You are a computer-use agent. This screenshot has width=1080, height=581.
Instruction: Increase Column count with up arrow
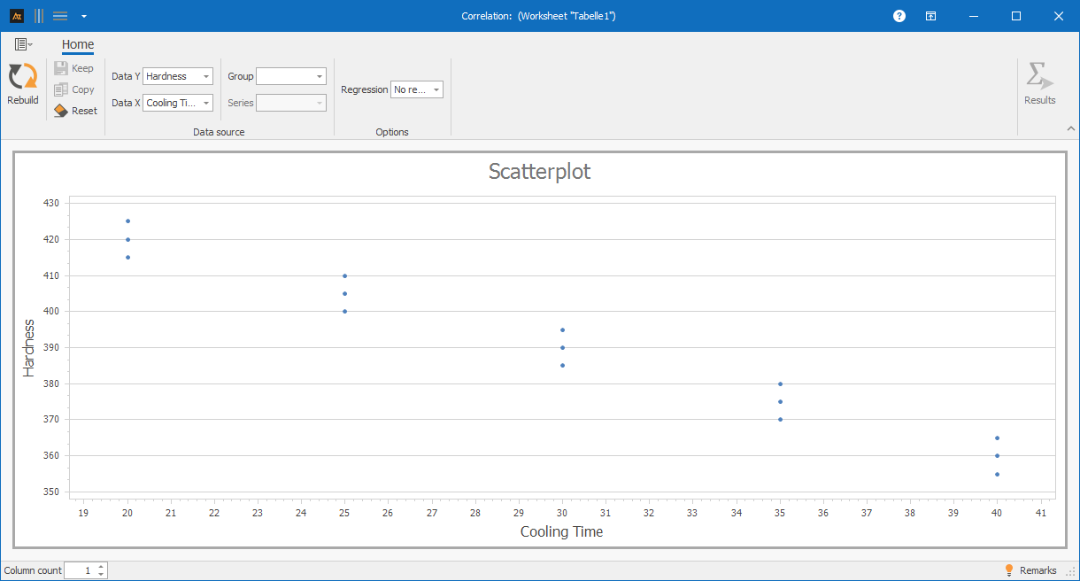102,567
